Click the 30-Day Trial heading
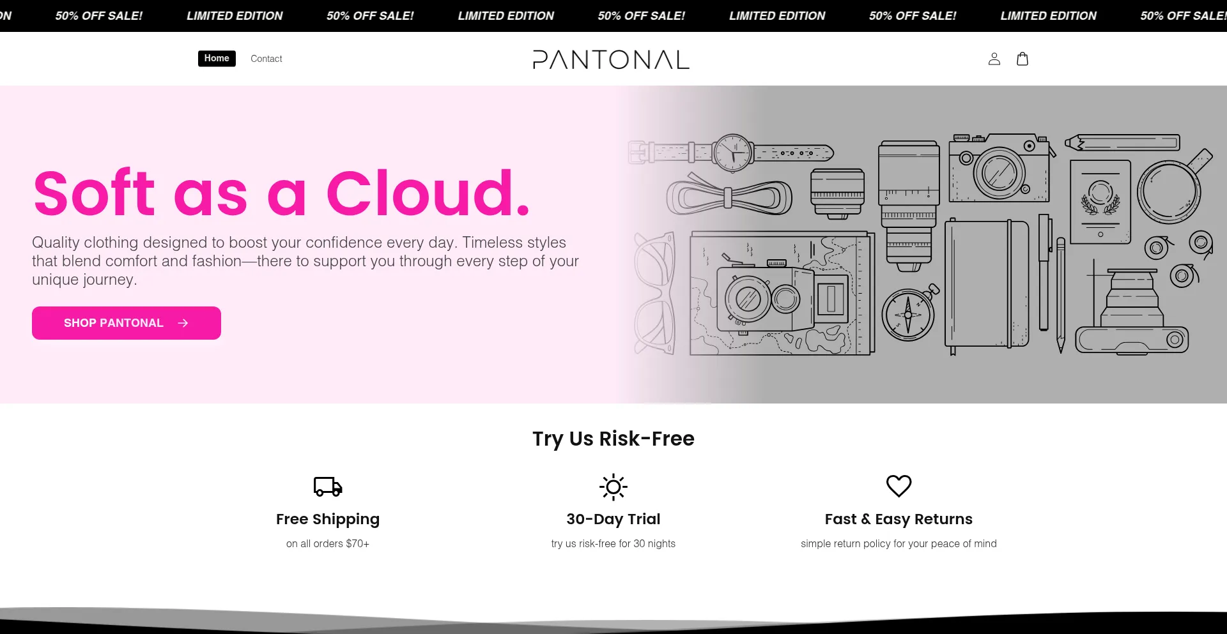 point(613,519)
